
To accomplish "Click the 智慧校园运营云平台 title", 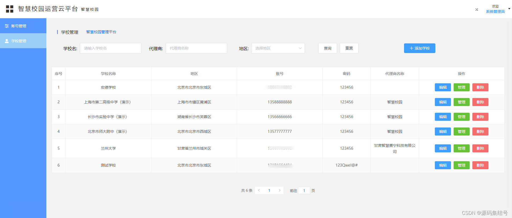I will (x=48, y=9).
